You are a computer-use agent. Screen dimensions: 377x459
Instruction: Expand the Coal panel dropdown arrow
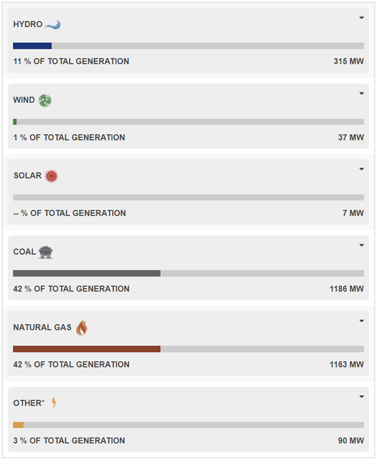pos(362,245)
